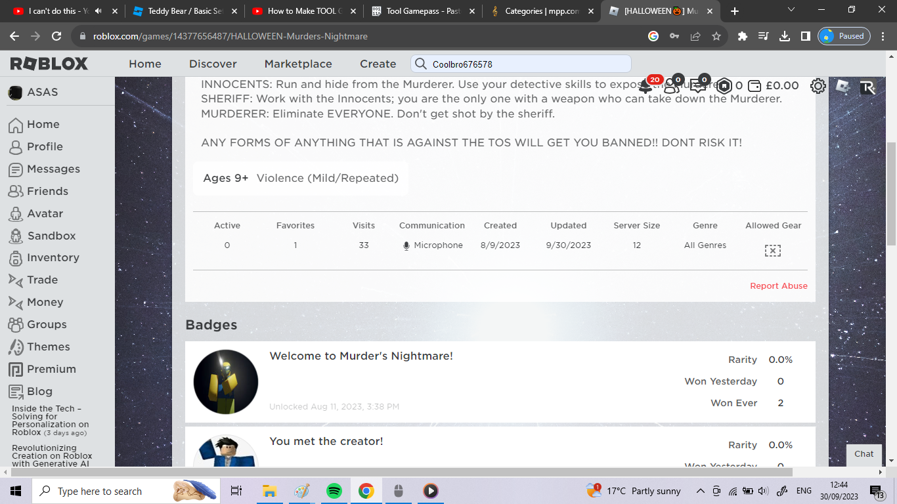Open Chrome downloads

(x=784, y=36)
